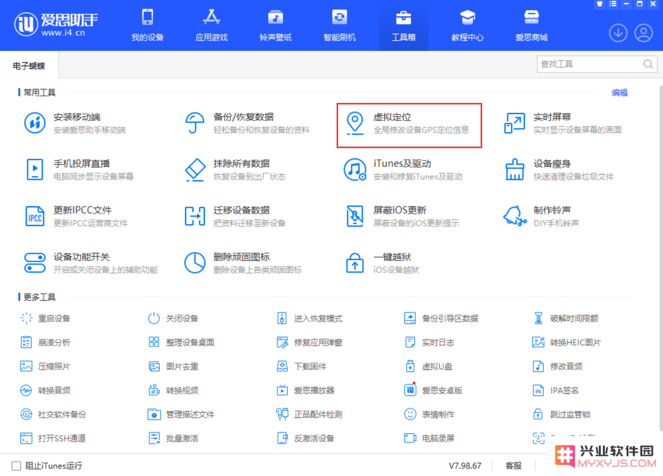Open 备份引导区数据 tool
Viewport: 663px width, 476px height.
[x=441, y=318]
